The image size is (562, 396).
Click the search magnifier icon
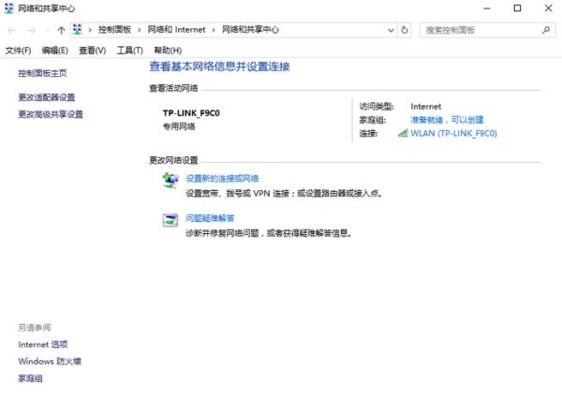point(543,31)
